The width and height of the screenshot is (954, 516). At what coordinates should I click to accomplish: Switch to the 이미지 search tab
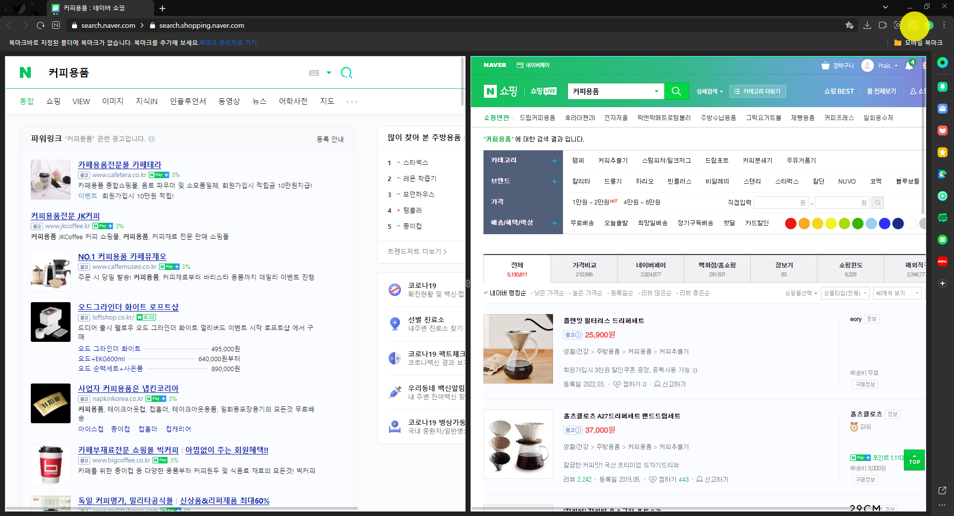[x=113, y=101]
